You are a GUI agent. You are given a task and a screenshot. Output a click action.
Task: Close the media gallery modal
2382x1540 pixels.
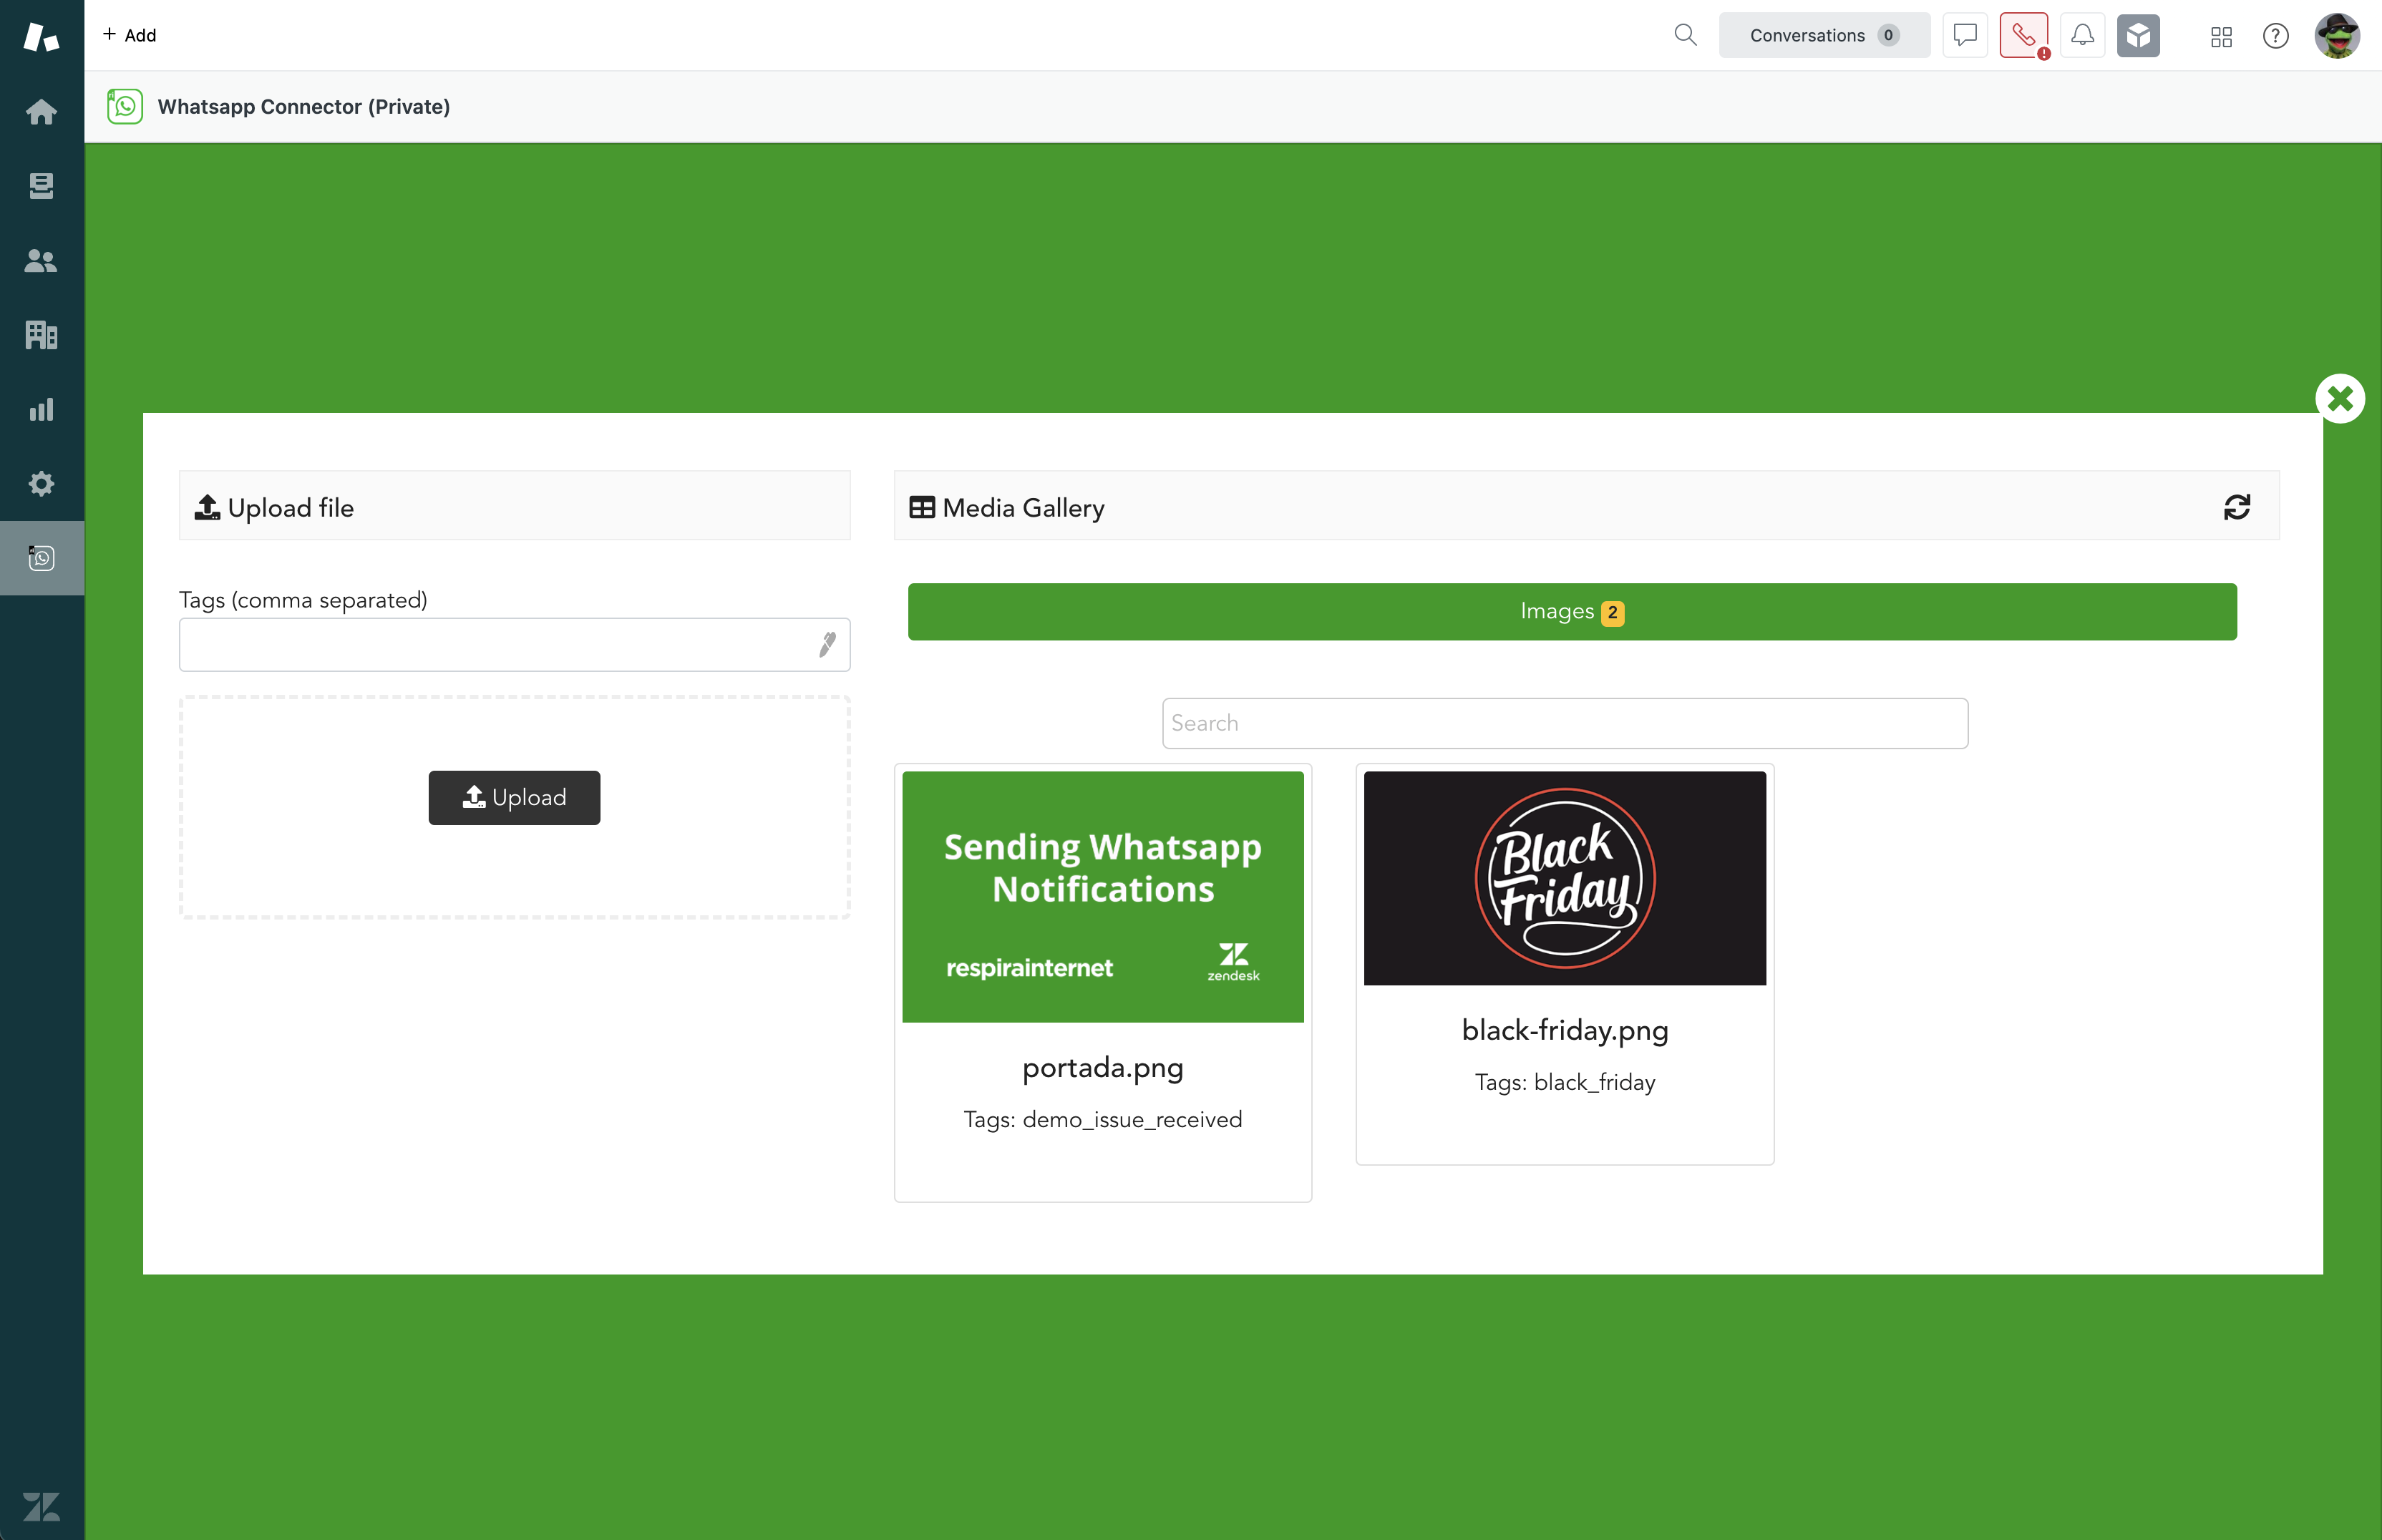click(2340, 399)
